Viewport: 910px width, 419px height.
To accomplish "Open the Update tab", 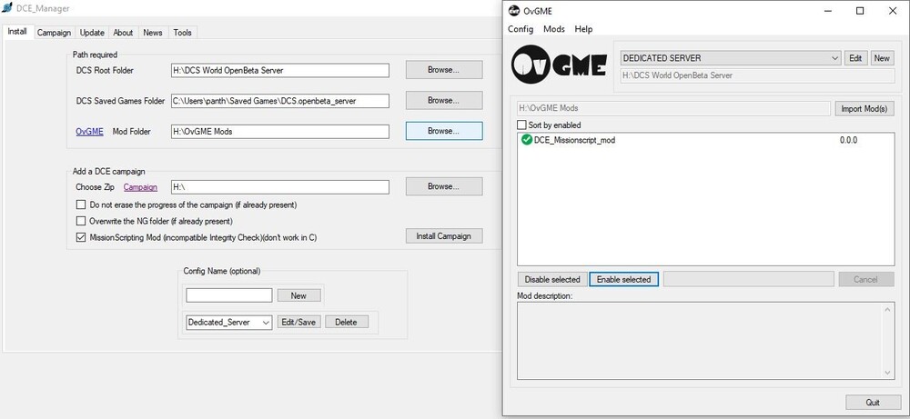I will (x=92, y=33).
